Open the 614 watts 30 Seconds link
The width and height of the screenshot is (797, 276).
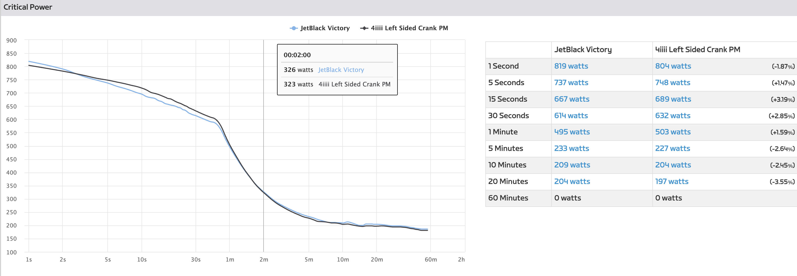pos(571,115)
